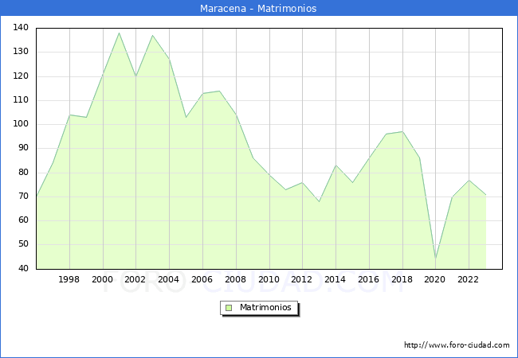This screenshot has width=518, height=358.
Task: Click the 140 y-axis label
Action: pyautogui.click(x=21, y=28)
